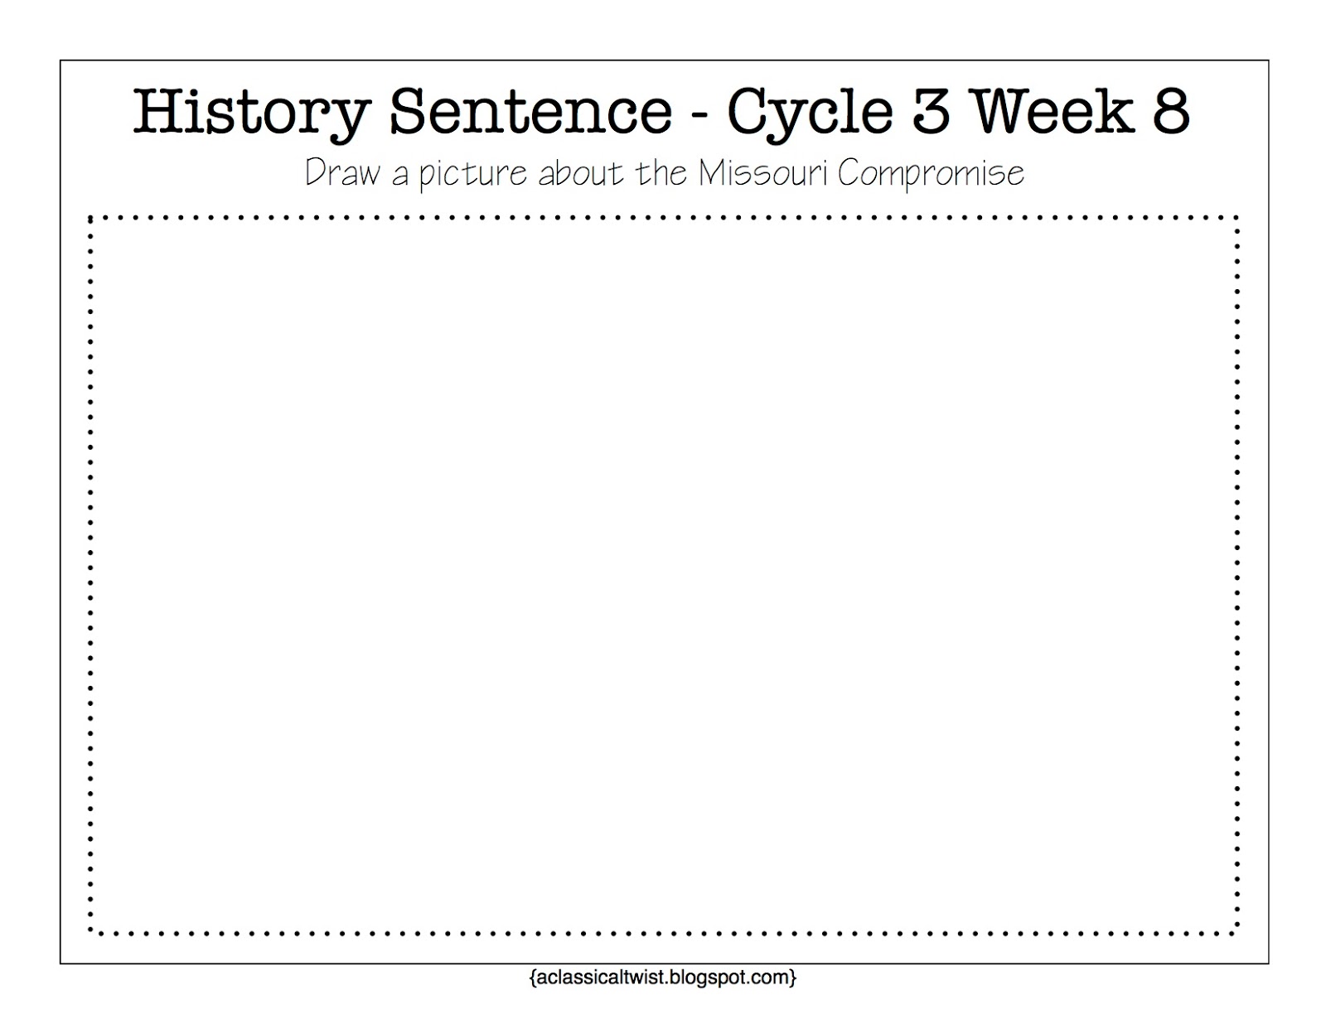The height and width of the screenshot is (1024, 1326).
Task: Click the letter "a" after Draw
Action: click(x=400, y=177)
